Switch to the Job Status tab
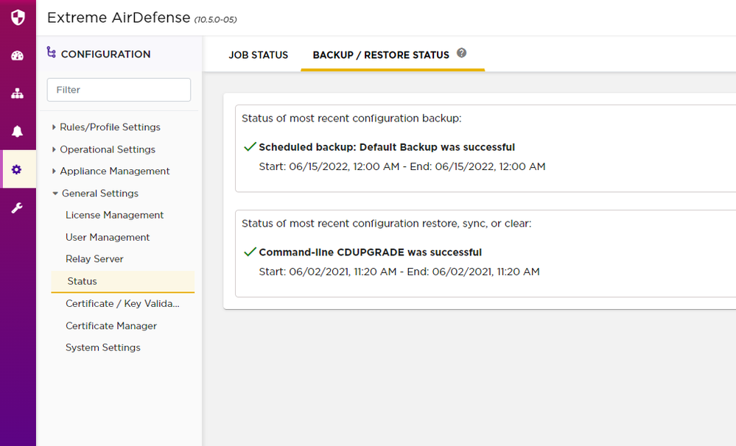The image size is (736, 446). 258,55
